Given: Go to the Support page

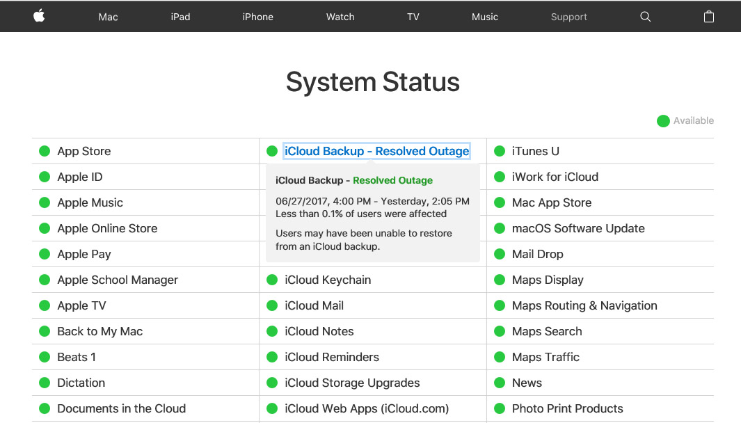Looking at the screenshot, I should coord(569,17).
